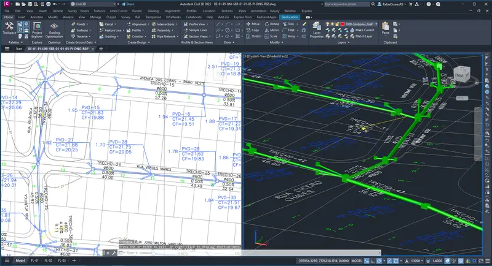
Task: Click the command line input field
Action: (x=249, y=253)
